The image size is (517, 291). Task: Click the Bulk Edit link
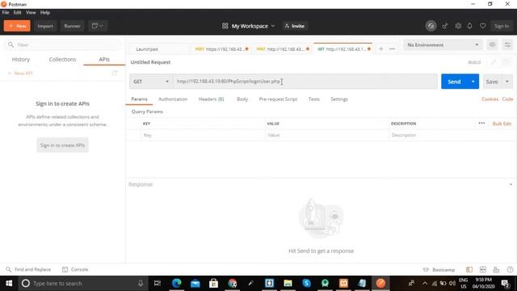(x=502, y=124)
